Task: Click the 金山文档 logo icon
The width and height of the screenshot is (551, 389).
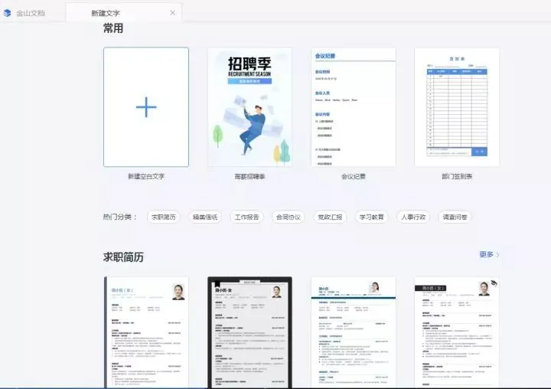Action: [x=8, y=13]
